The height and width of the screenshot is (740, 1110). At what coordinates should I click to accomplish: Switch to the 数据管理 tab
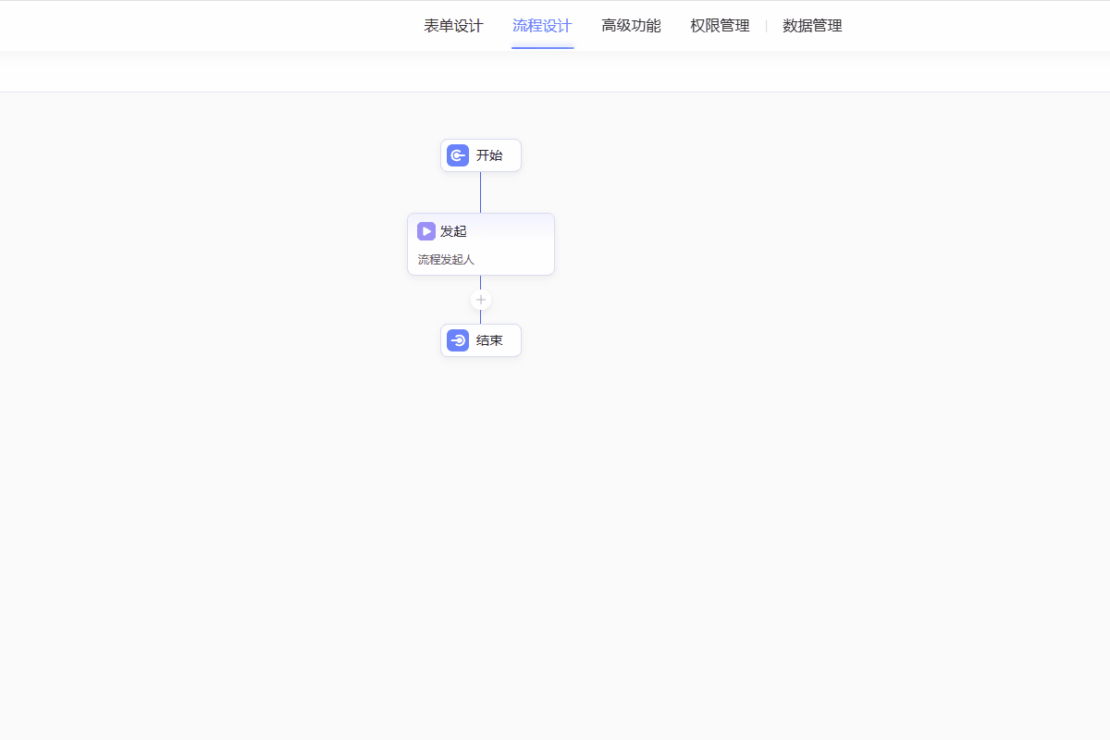pyautogui.click(x=812, y=26)
